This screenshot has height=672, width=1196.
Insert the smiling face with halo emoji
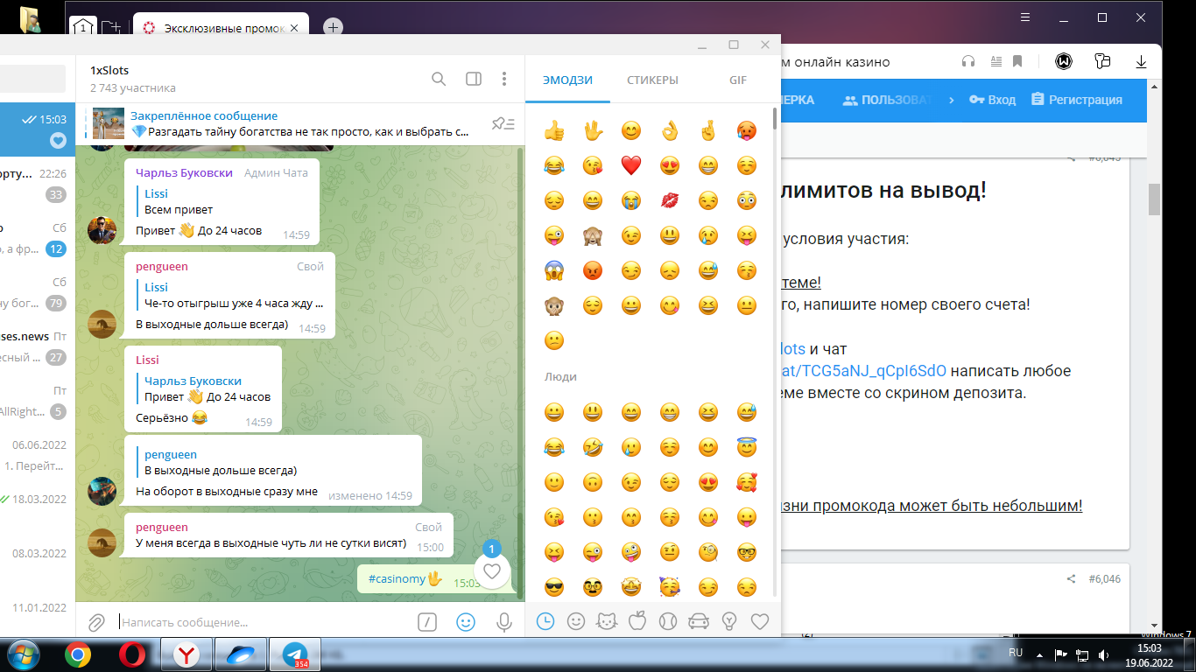click(747, 447)
